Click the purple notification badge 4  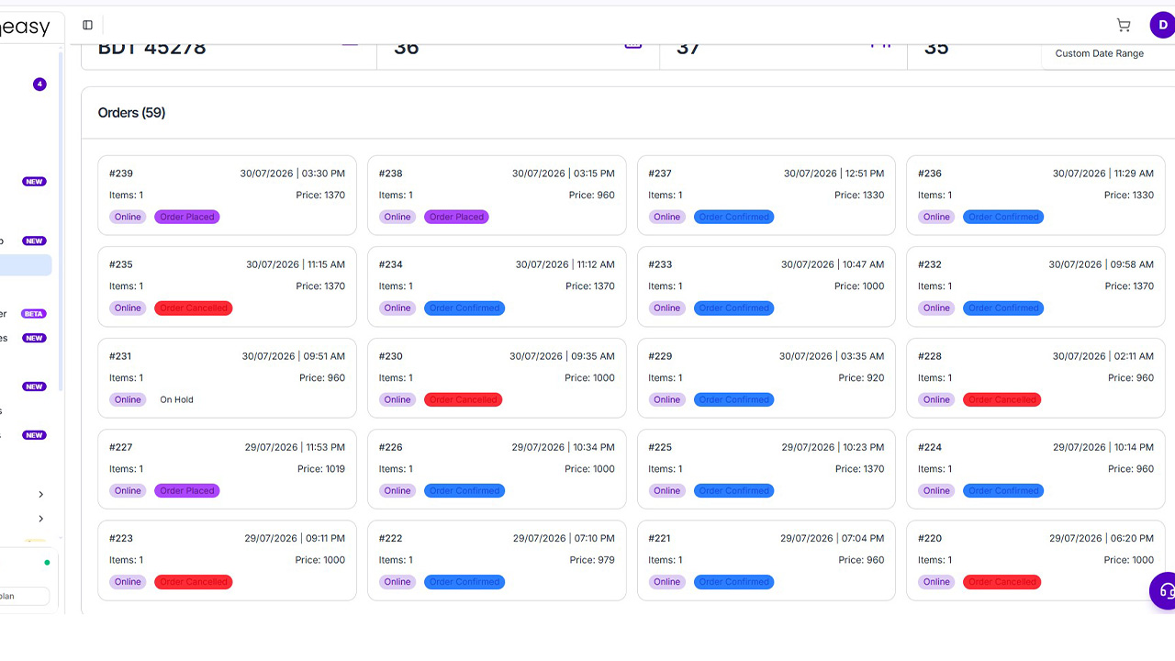(x=39, y=84)
